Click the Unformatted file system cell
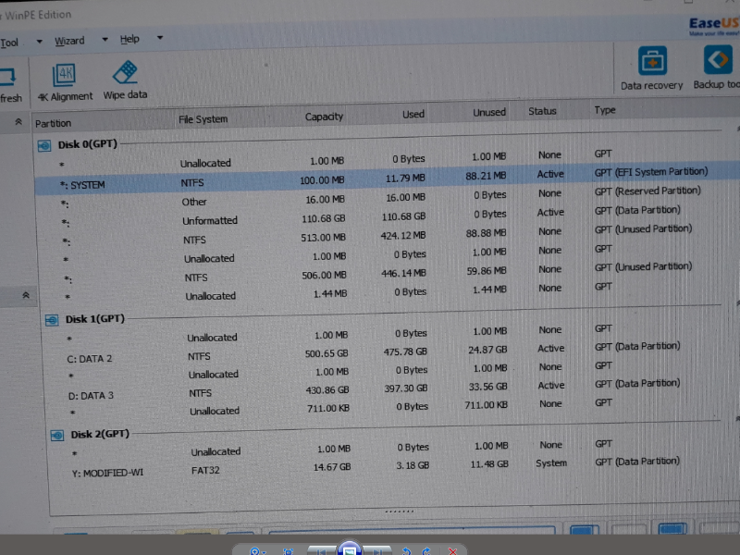This screenshot has width=740, height=555. point(210,220)
